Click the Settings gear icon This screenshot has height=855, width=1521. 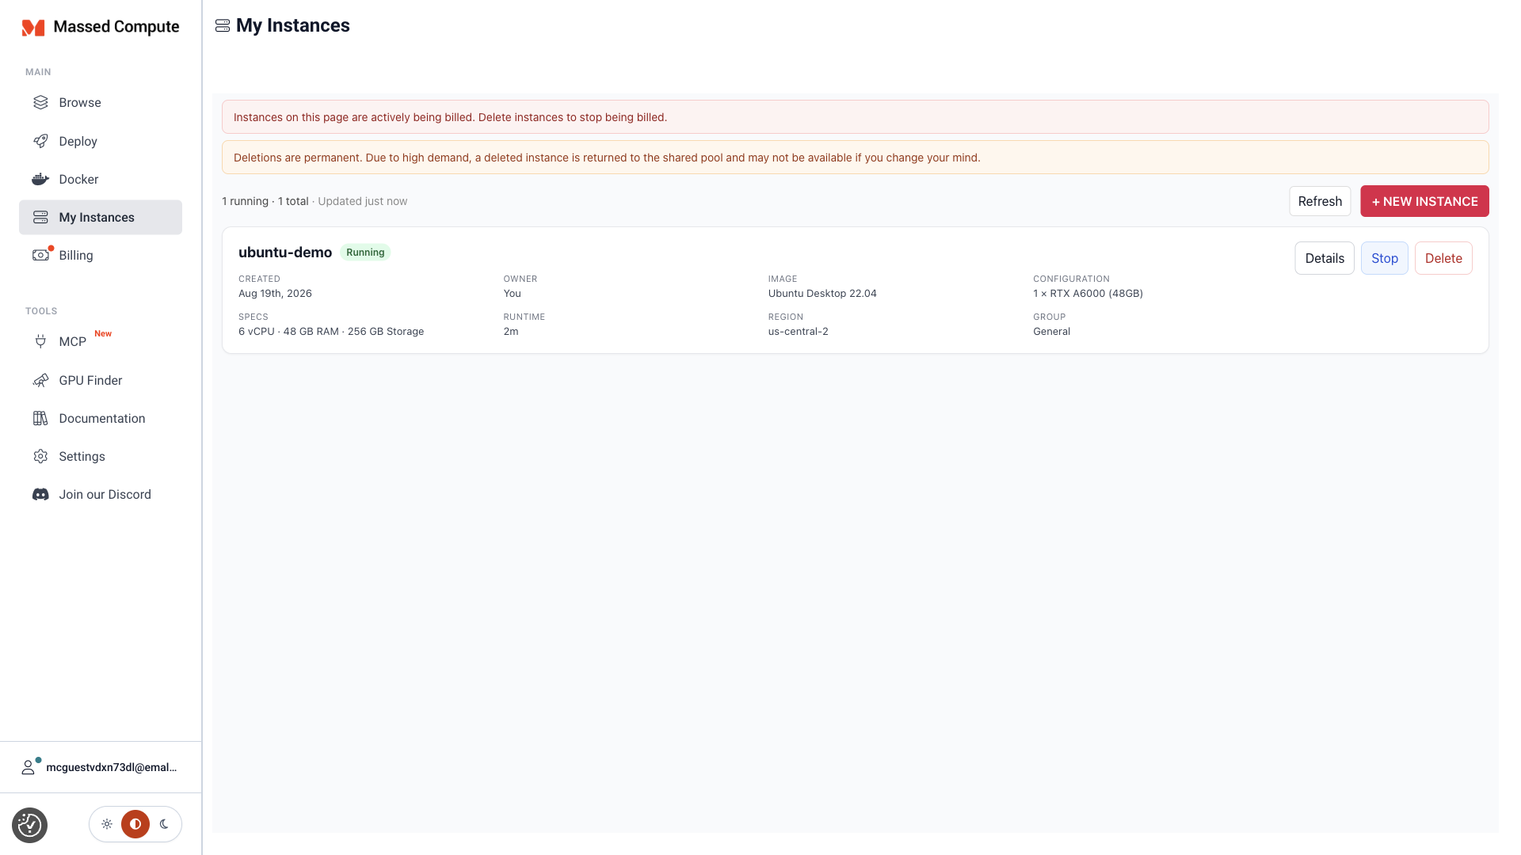coord(40,456)
